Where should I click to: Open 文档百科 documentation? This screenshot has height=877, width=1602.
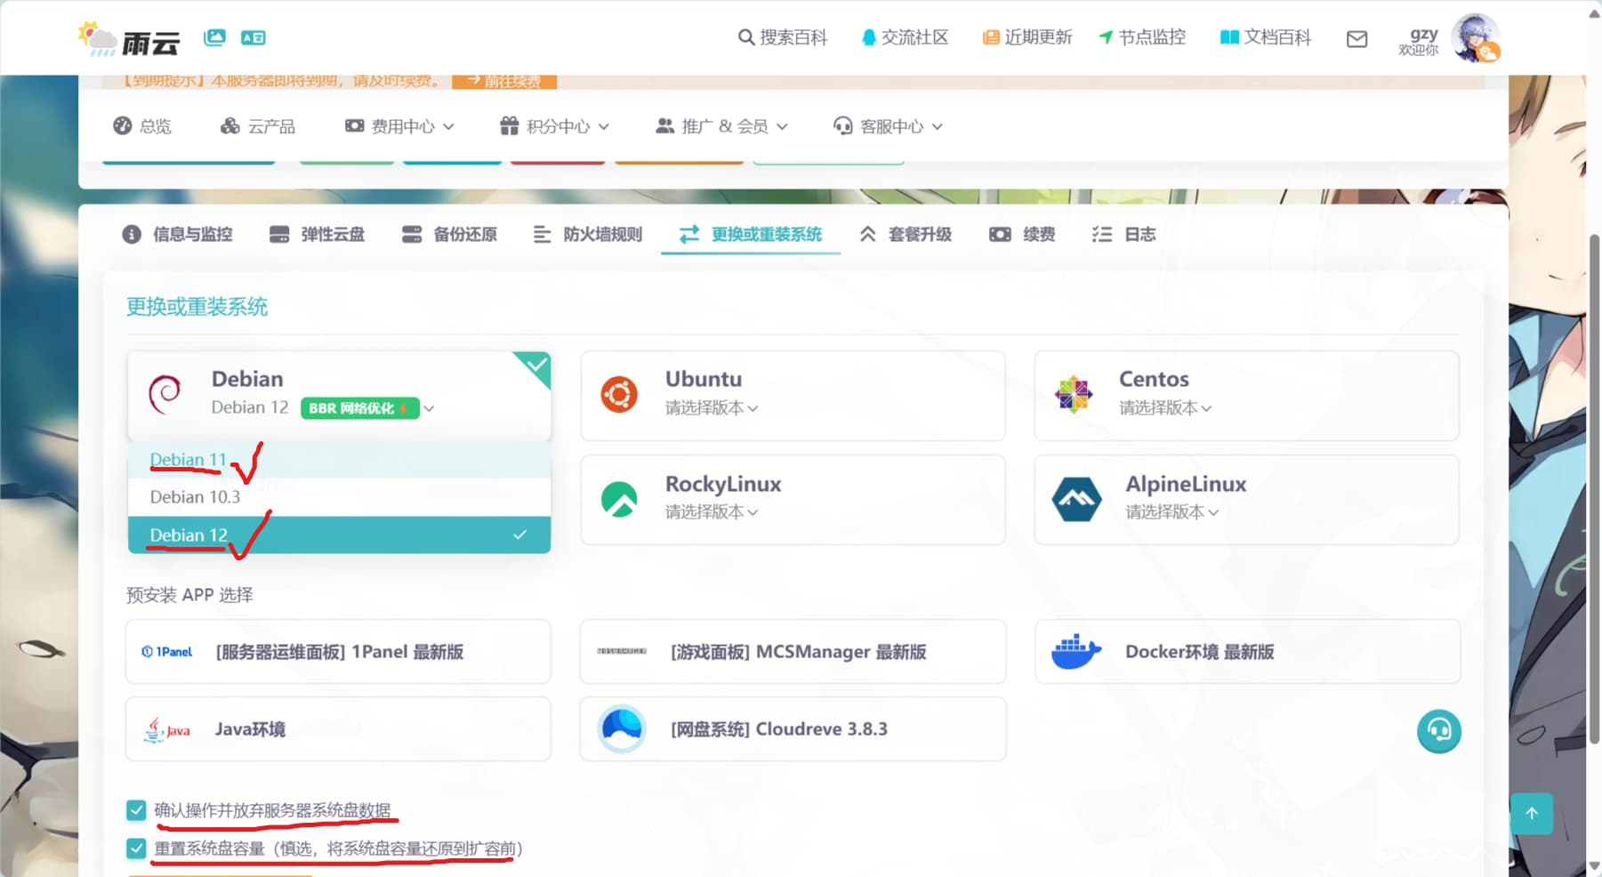coord(1266,37)
